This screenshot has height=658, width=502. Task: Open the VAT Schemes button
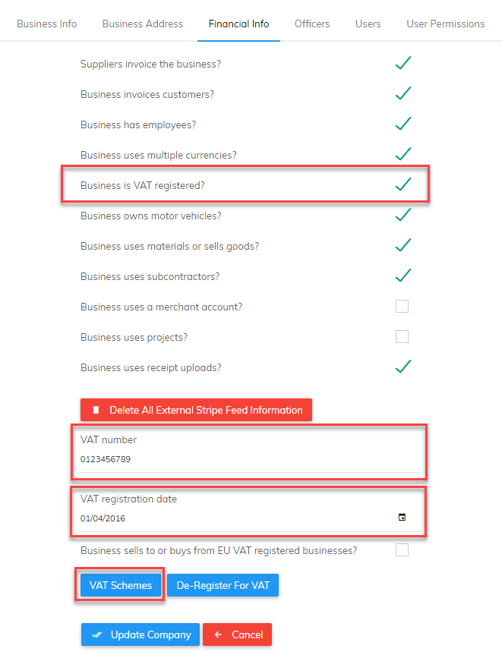[121, 585]
